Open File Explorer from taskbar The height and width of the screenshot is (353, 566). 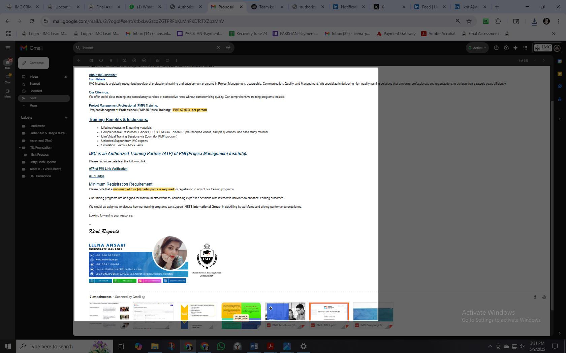(x=155, y=346)
